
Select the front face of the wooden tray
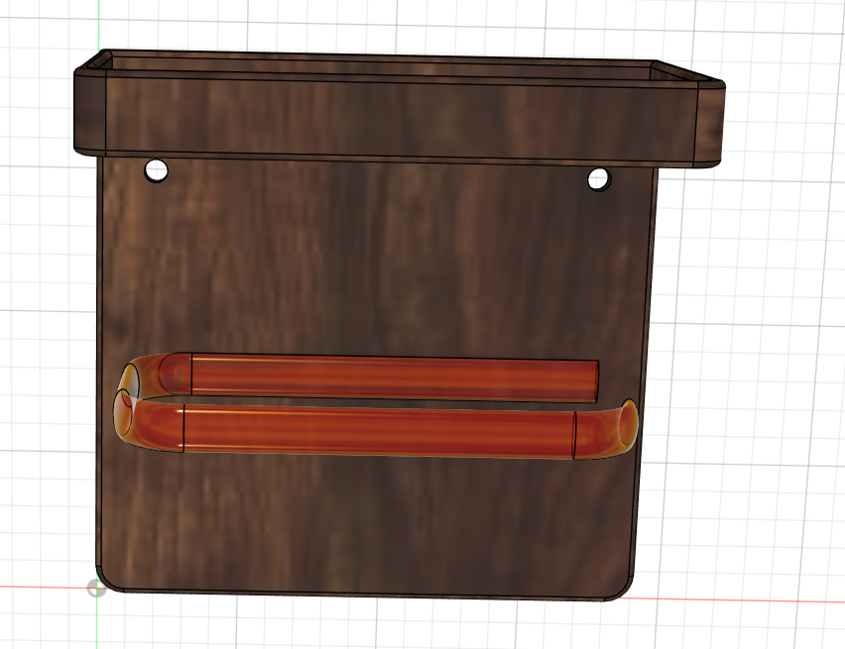click(397, 119)
